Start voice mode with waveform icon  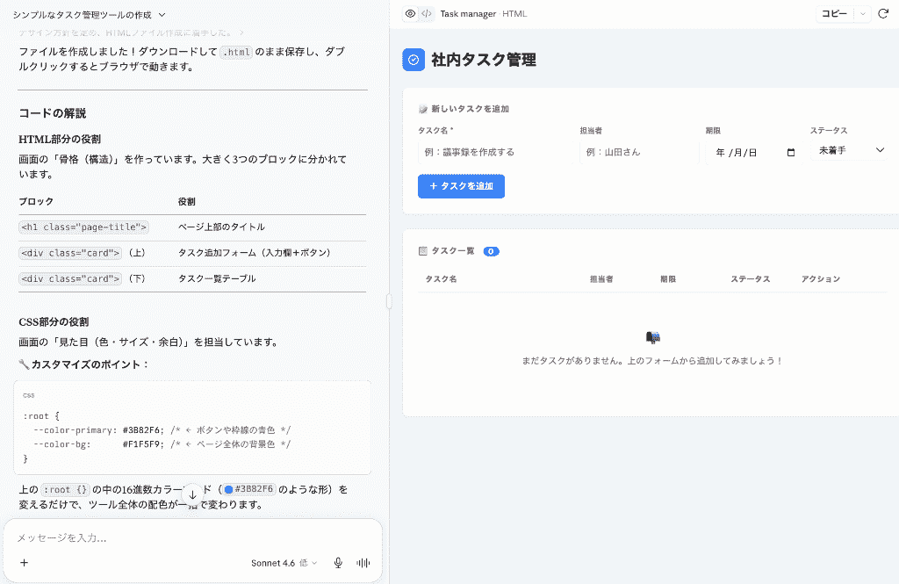click(363, 563)
